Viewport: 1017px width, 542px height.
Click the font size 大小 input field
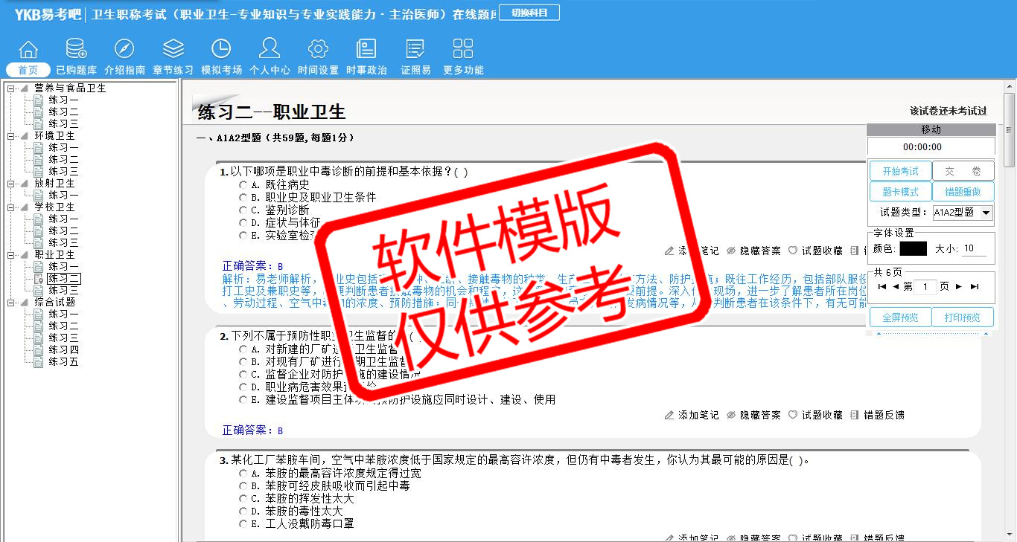(974, 248)
